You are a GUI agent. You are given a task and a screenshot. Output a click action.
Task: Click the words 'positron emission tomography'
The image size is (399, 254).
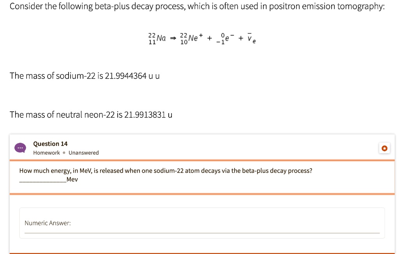pyautogui.click(x=328, y=7)
